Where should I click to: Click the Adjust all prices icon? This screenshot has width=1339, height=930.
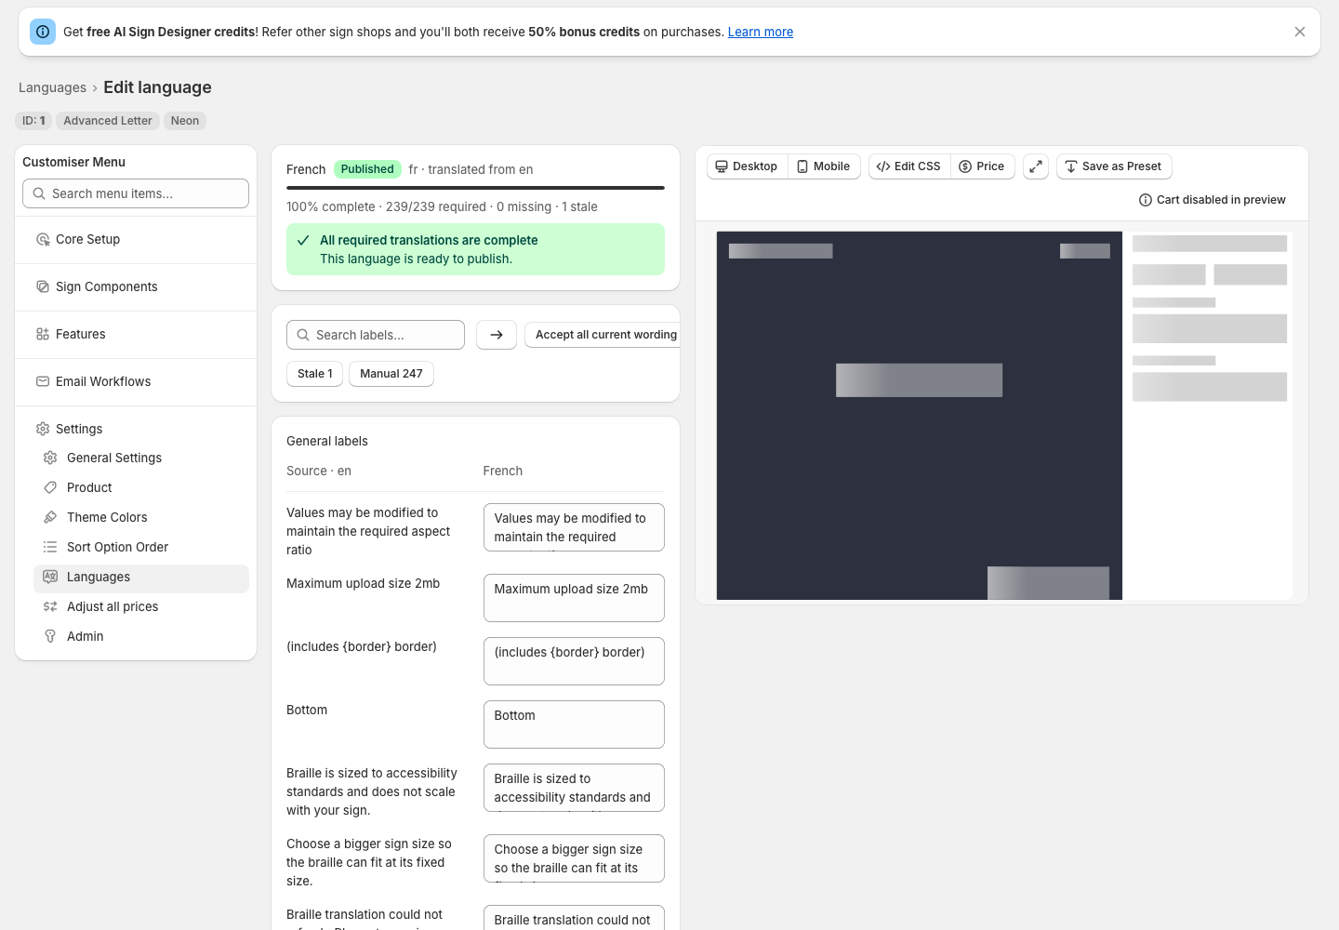[50, 606]
